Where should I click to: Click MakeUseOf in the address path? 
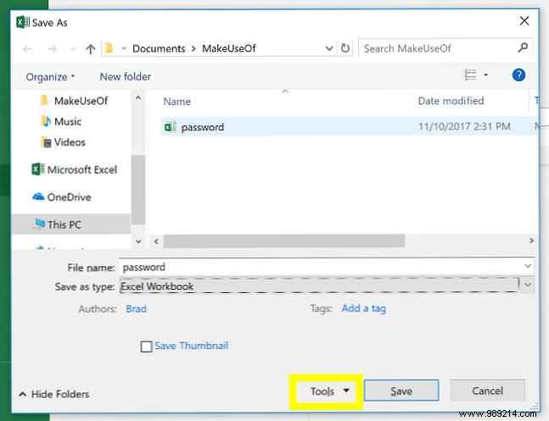tap(229, 48)
